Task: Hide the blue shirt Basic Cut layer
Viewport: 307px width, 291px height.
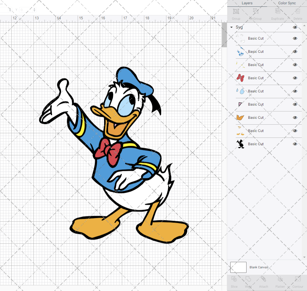Action: click(x=295, y=52)
